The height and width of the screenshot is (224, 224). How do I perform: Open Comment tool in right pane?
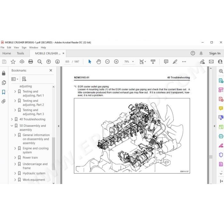pos(221,108)
